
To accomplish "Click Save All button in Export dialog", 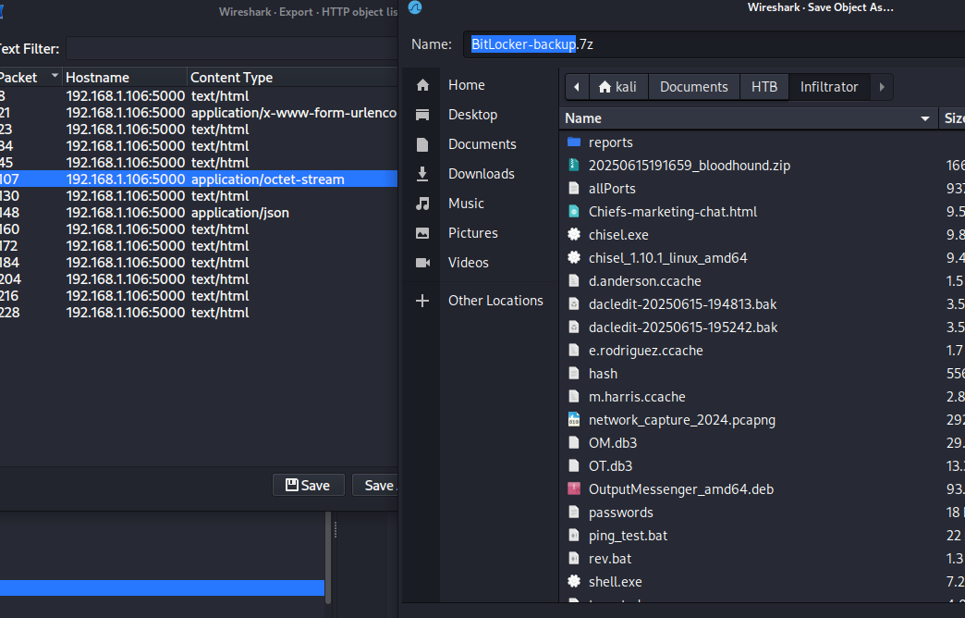I will point(375,486).
